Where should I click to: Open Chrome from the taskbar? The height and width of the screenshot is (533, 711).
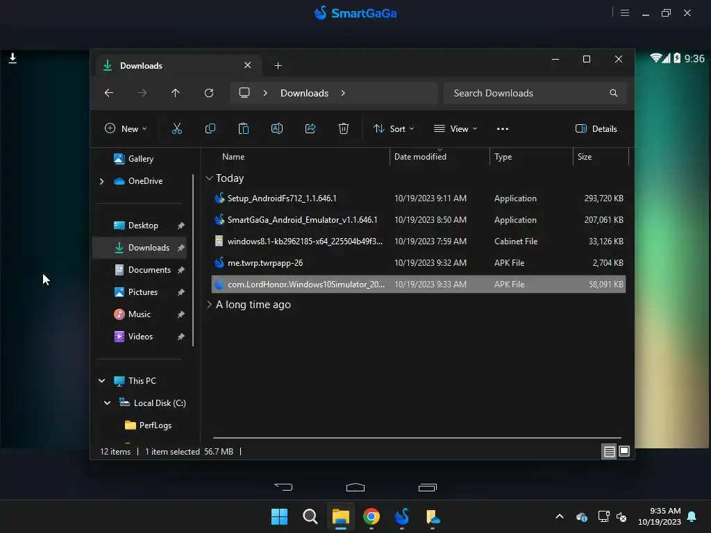pos(371,516)
